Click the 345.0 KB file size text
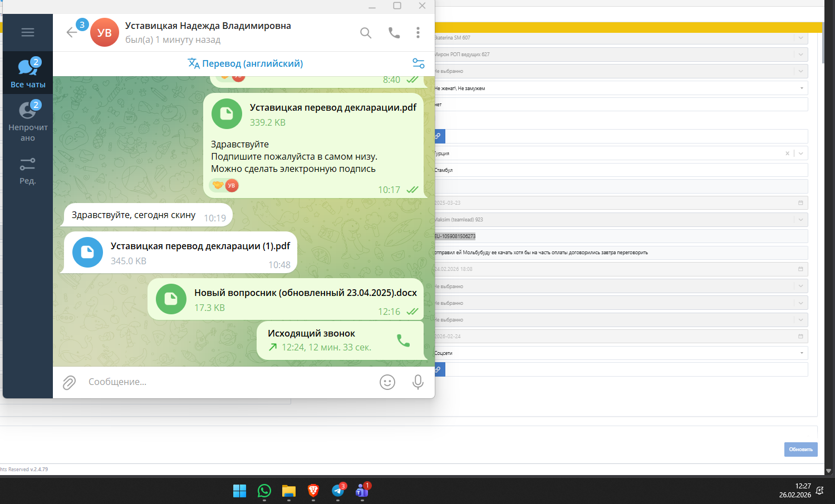Screen dimensions: 835x504 (x=129, y=261)
